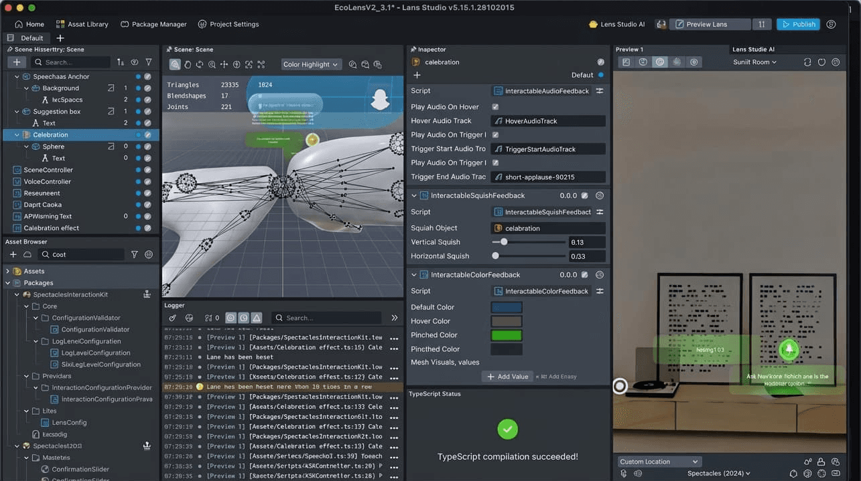The width and height of the screenshot is (861, 481).
Task: Open options for interactableAudioFeedback script field
Action: (x=600, y=90)
